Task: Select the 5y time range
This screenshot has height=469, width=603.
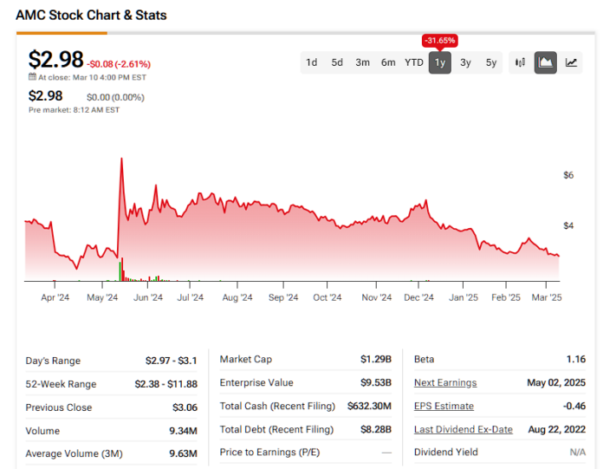Action: coord(491,62)
